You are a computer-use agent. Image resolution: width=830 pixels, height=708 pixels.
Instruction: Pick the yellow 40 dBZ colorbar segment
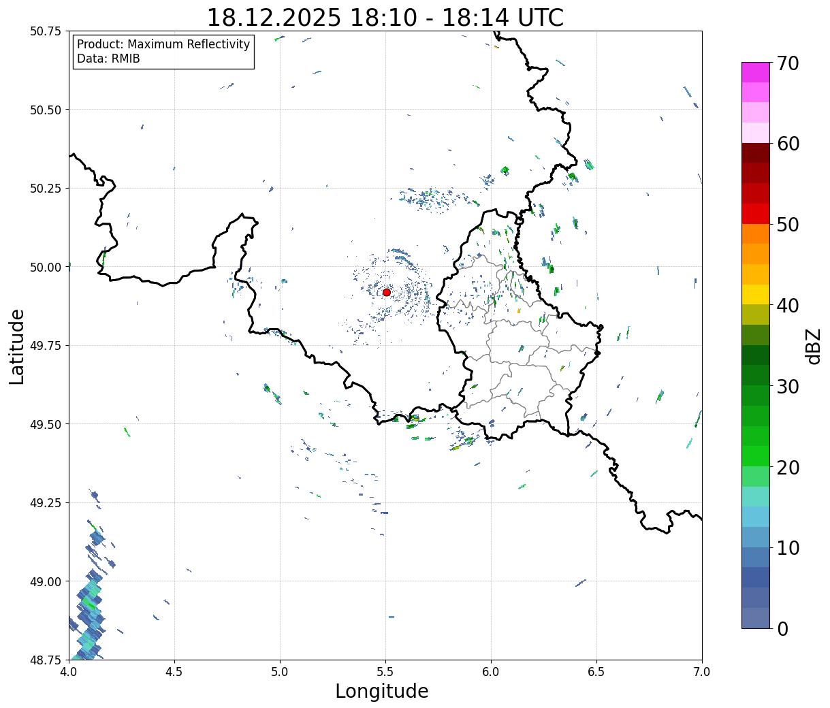pos(756,294)
